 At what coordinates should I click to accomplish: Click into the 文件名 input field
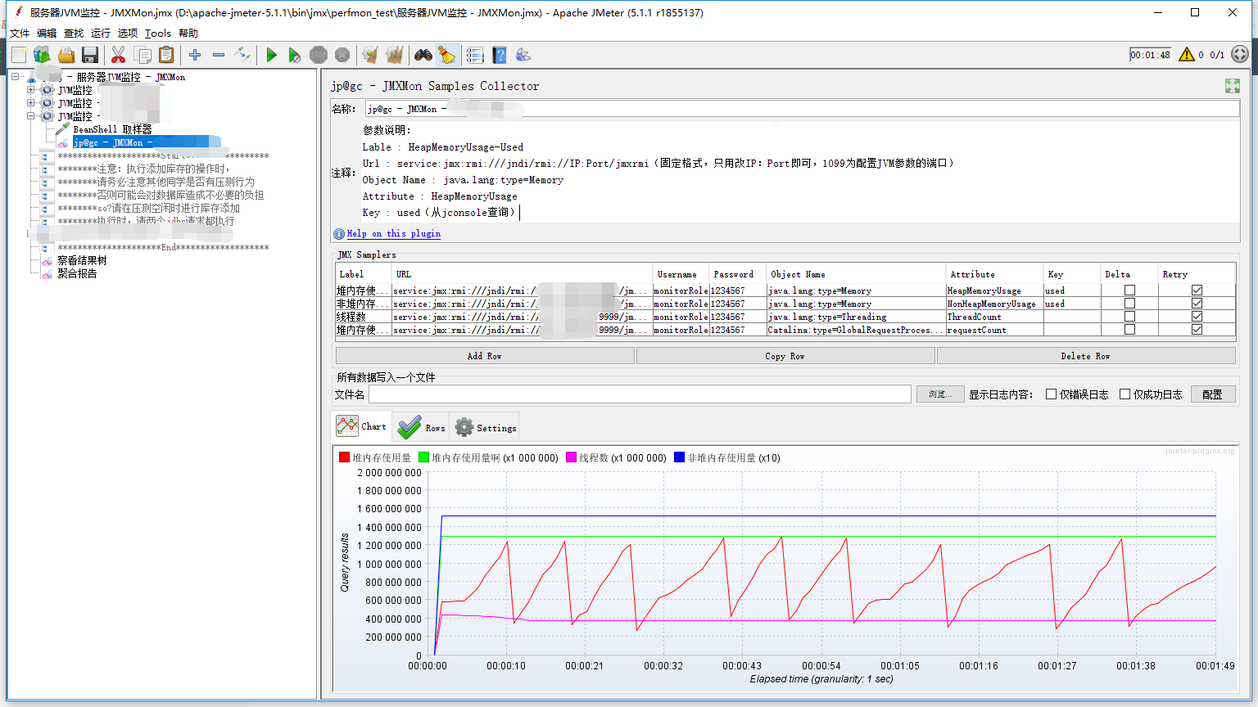(x=640, y=394)
